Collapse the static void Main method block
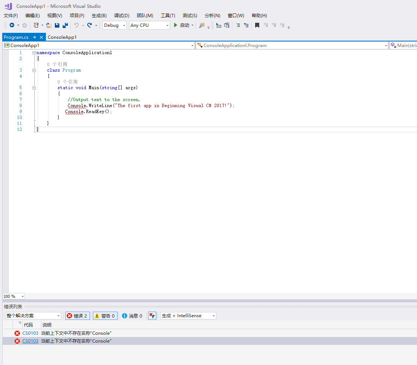This screenshot has height=365, width=417. (34, 88)
